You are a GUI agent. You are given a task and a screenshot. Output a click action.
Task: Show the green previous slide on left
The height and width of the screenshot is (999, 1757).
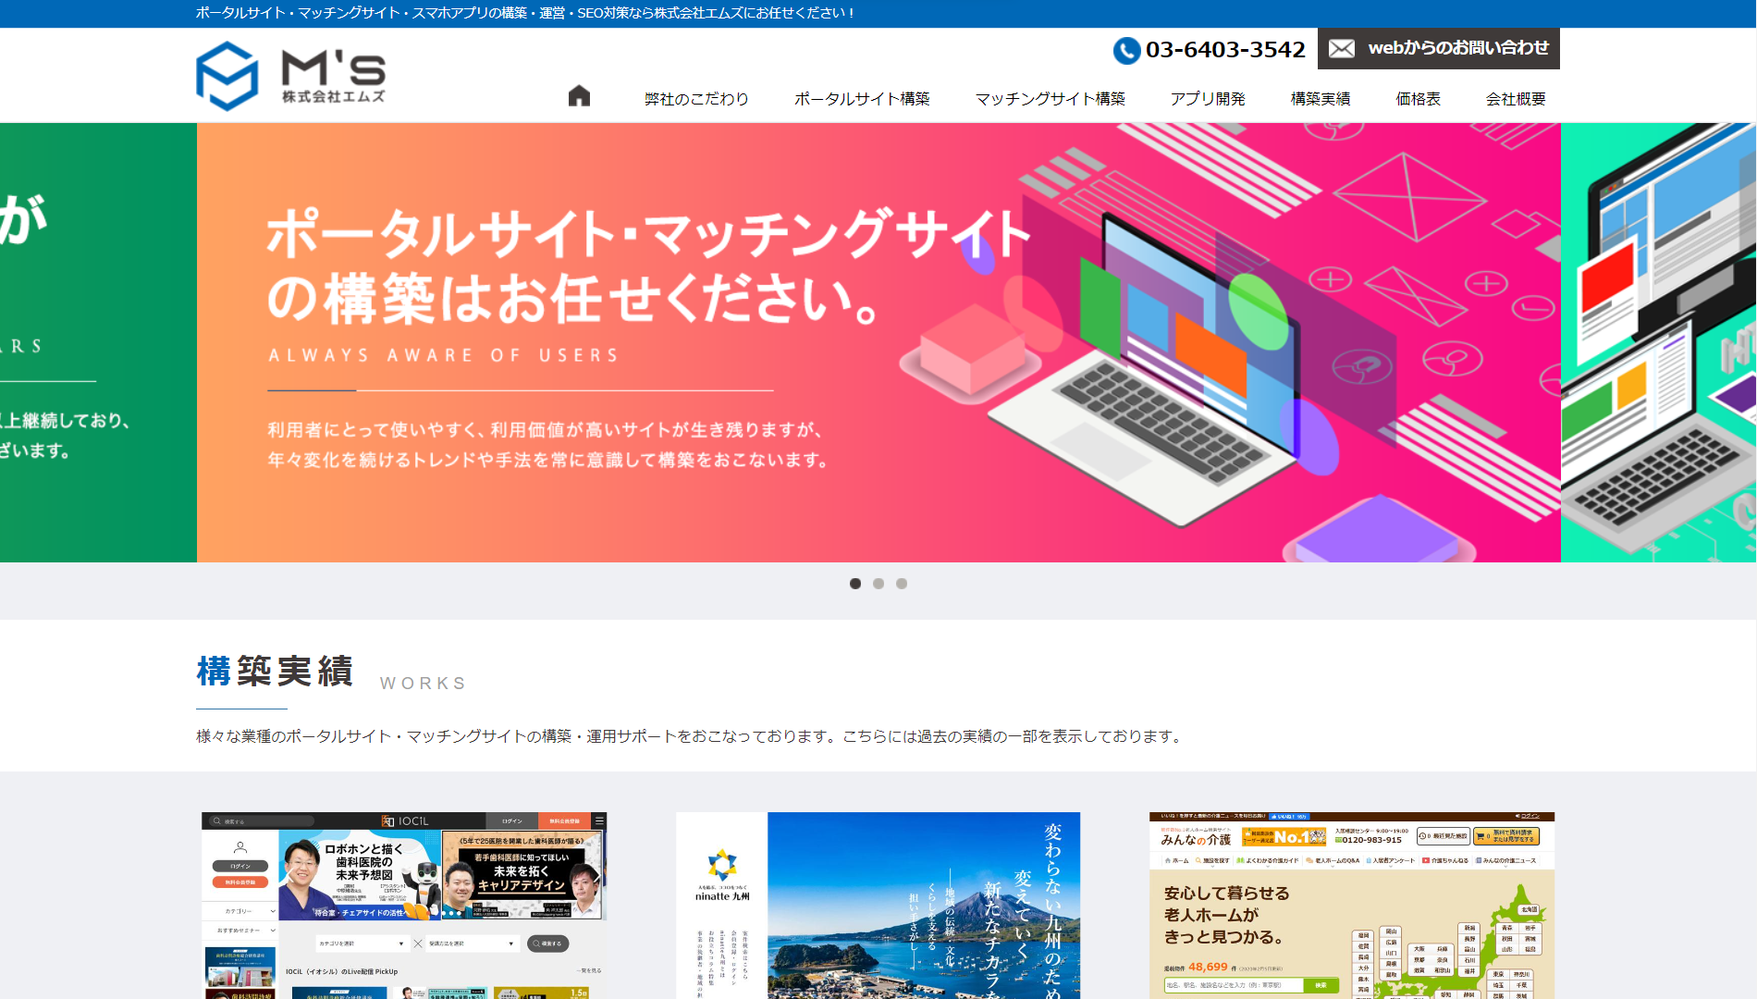click(97, 342)
